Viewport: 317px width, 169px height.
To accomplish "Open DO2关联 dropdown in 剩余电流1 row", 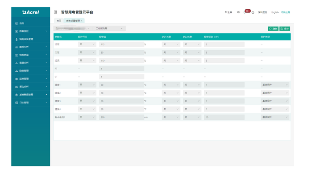I will (x=192, y=117).
